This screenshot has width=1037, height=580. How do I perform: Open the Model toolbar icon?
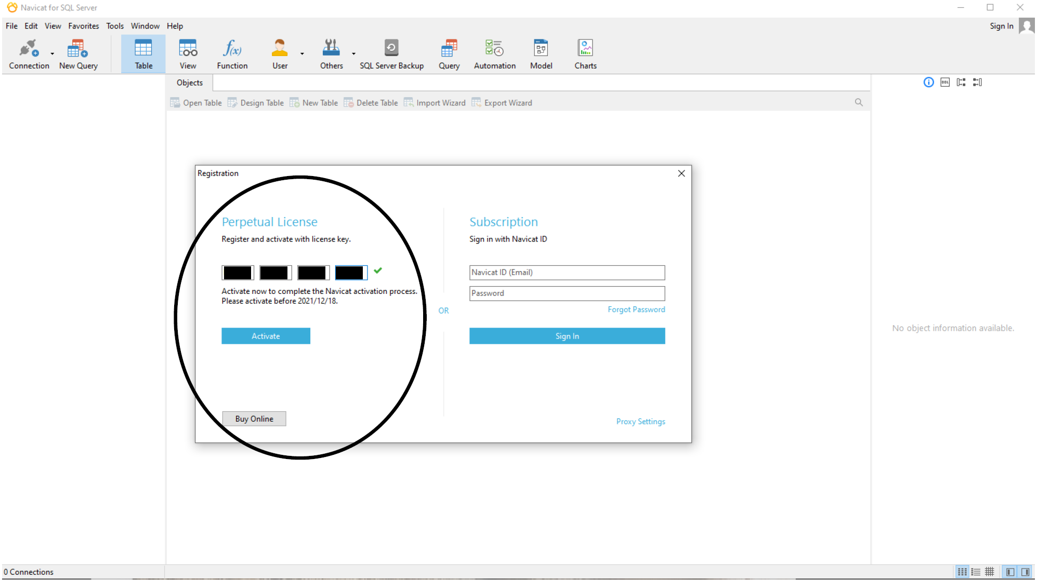541,54
